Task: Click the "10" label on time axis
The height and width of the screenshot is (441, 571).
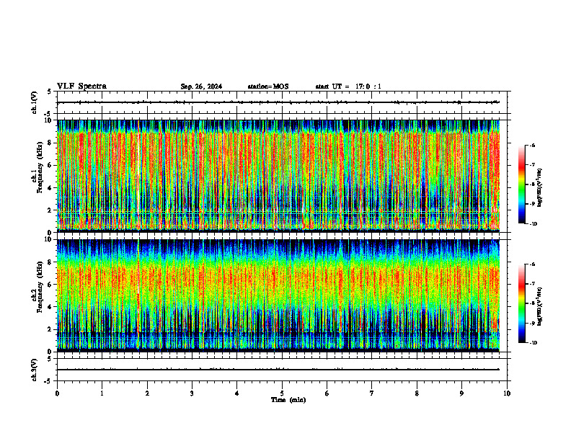Action: point(507,393)
